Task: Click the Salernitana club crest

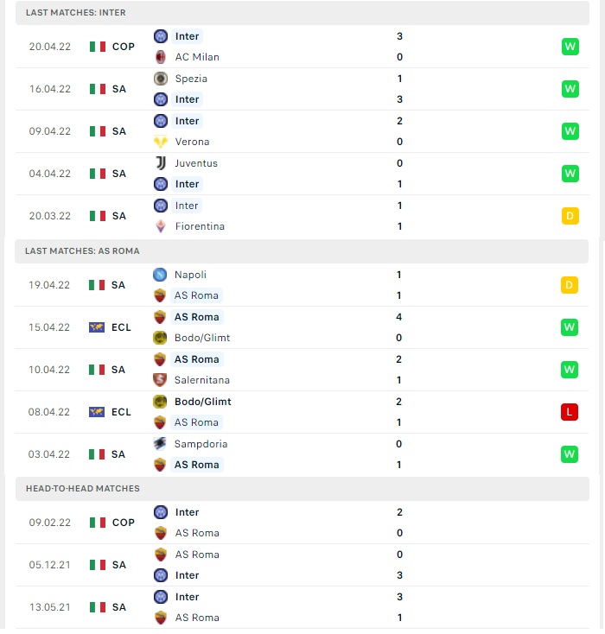Action: click(x=160, y=380)
